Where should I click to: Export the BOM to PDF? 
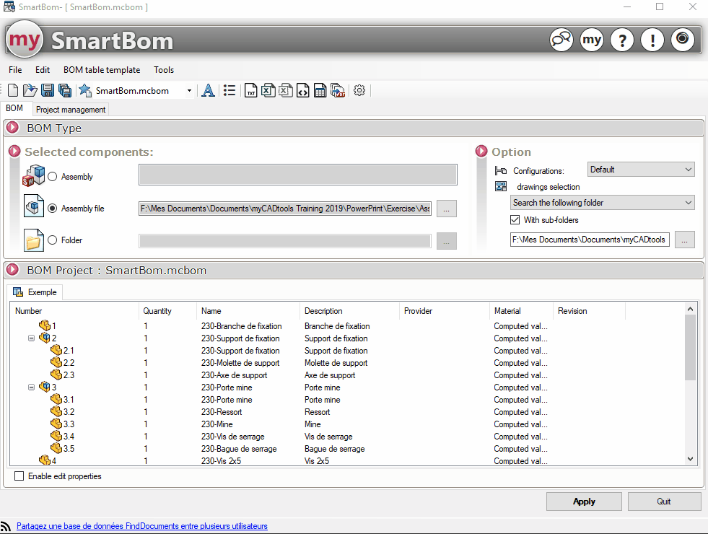click(337, 90)
